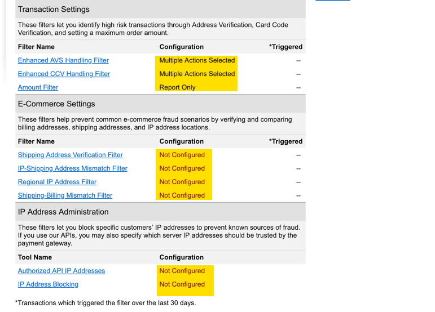Screen dimensions: 435x312
Task: Click Not Configured beside Regional IP Address
Action: (182, 182)
